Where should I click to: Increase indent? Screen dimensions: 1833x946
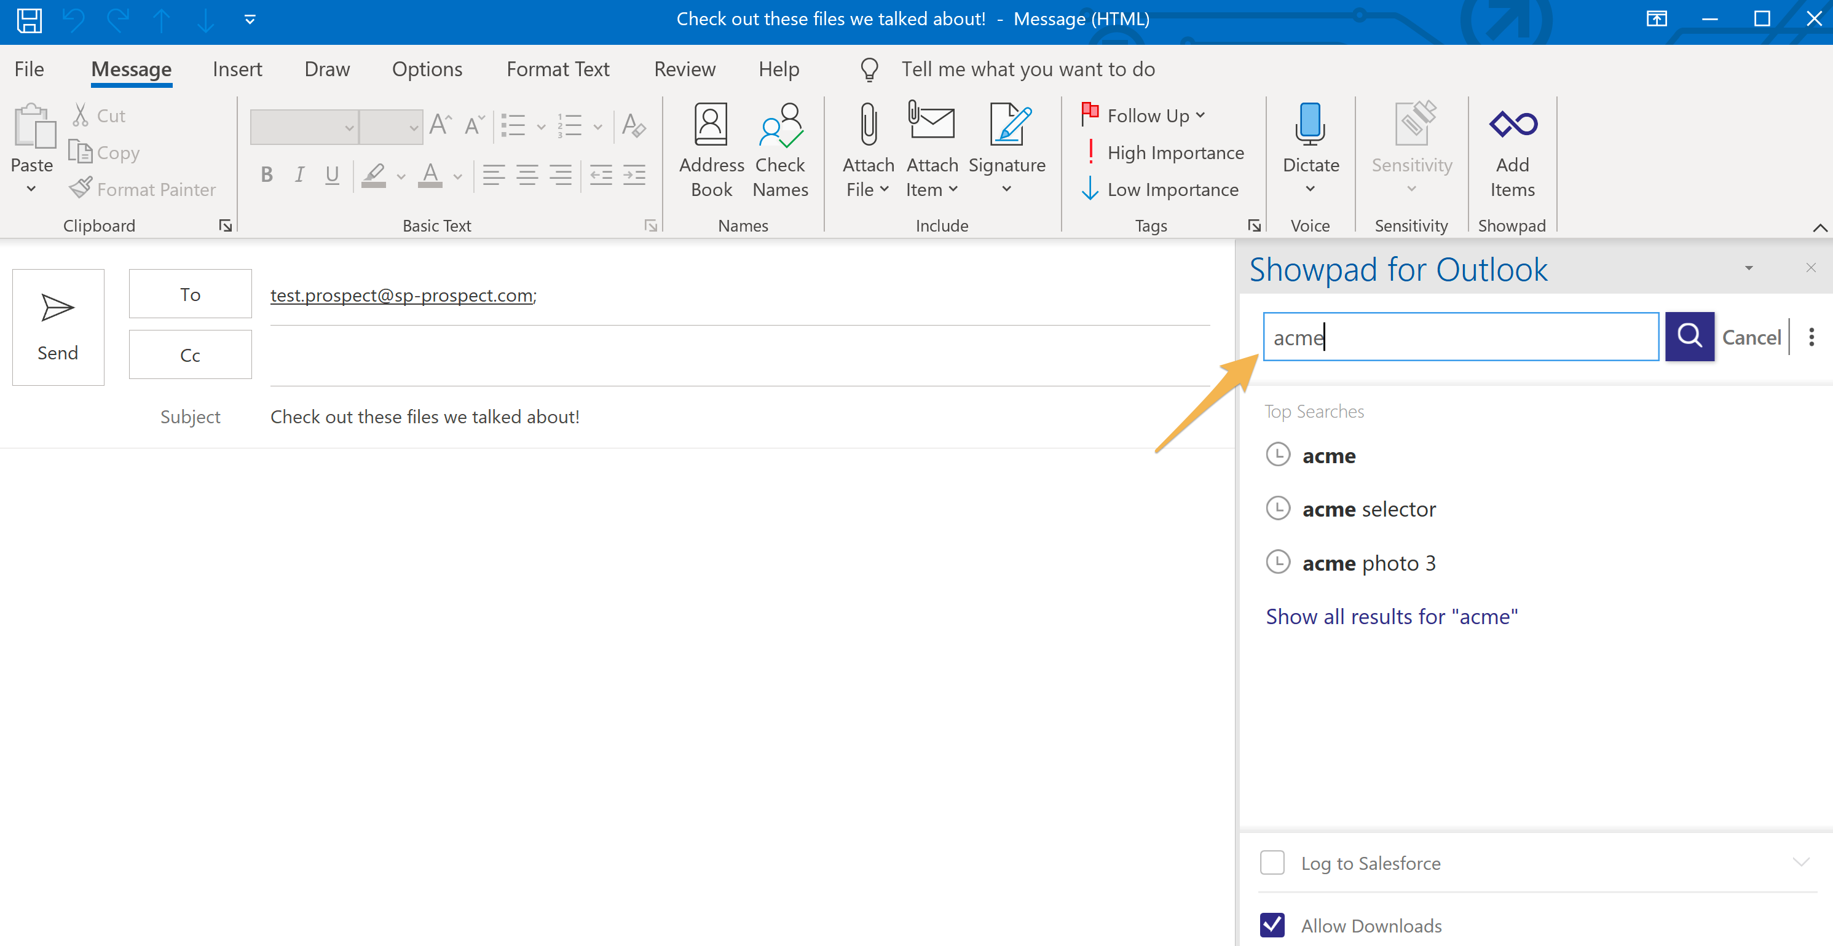point(634,174)
